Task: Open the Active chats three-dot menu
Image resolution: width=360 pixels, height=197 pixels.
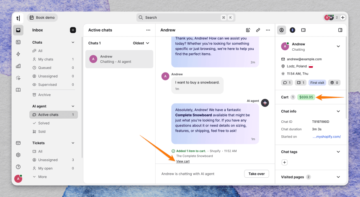Action: [148, 30]
